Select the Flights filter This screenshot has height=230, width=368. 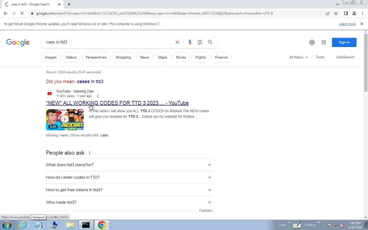pos(201,57)
